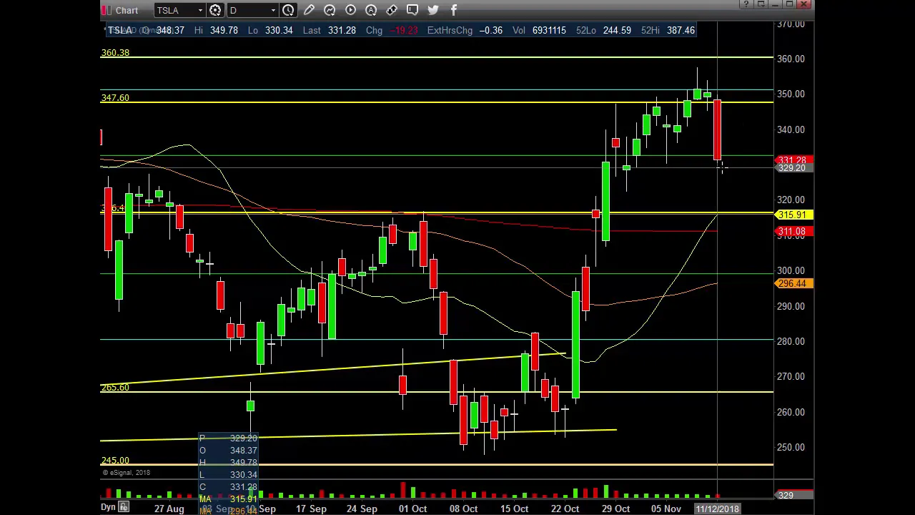Click the time template clock icon
The height and width of the screenshot is (515, 915).
pos(288,10)
